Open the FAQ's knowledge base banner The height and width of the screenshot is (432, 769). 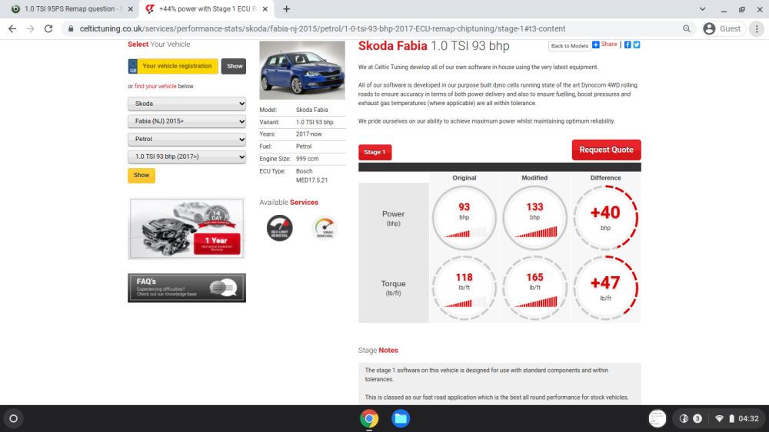pyautogui.click(x=187, y=288)
